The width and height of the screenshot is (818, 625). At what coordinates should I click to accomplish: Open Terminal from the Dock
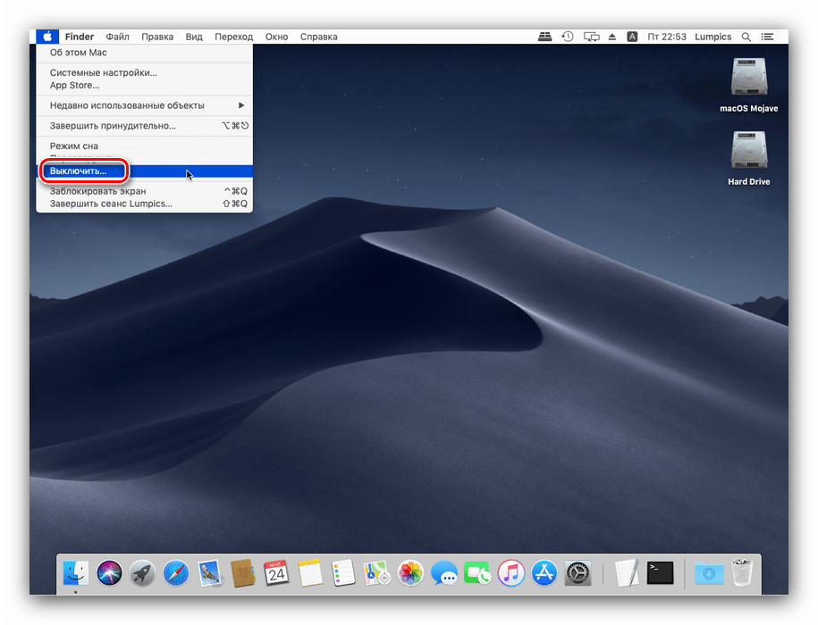[661, 572]
